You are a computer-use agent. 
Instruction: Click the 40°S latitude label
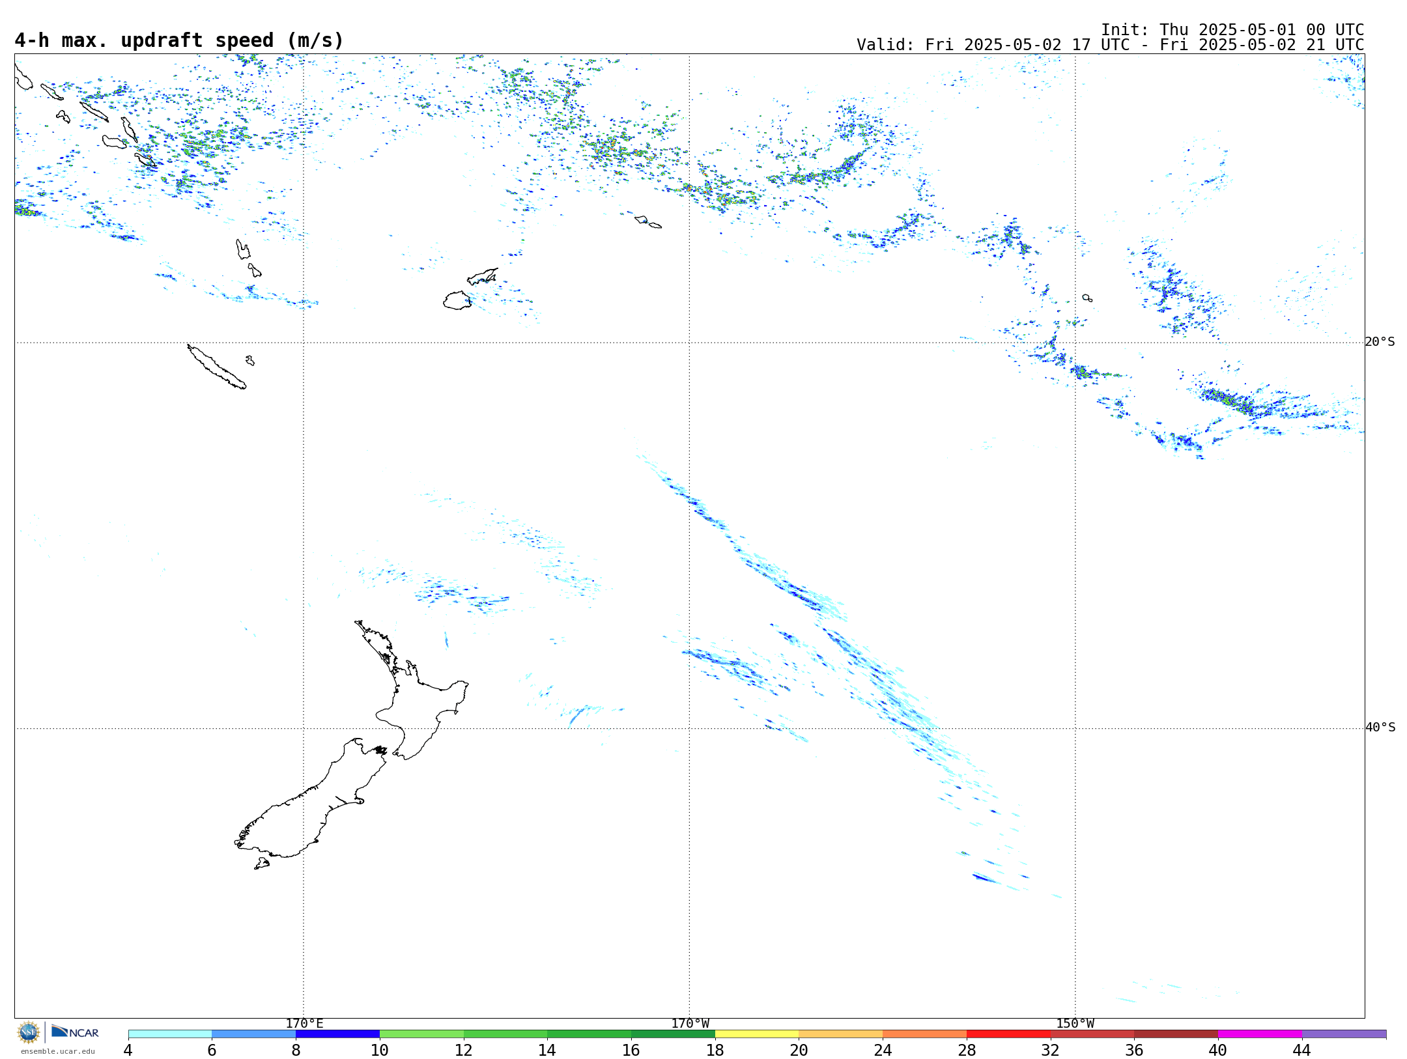pyautogui.click(x=1380, y=727)
